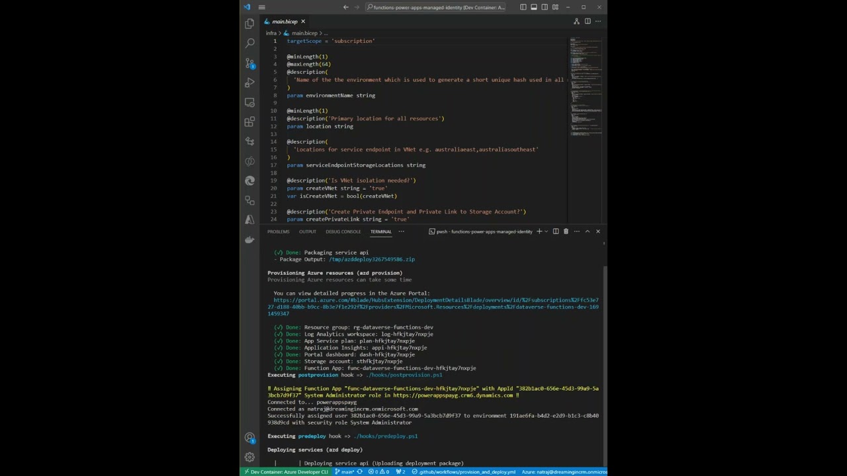Open the Accounts menu icon

tap(249, 438)
